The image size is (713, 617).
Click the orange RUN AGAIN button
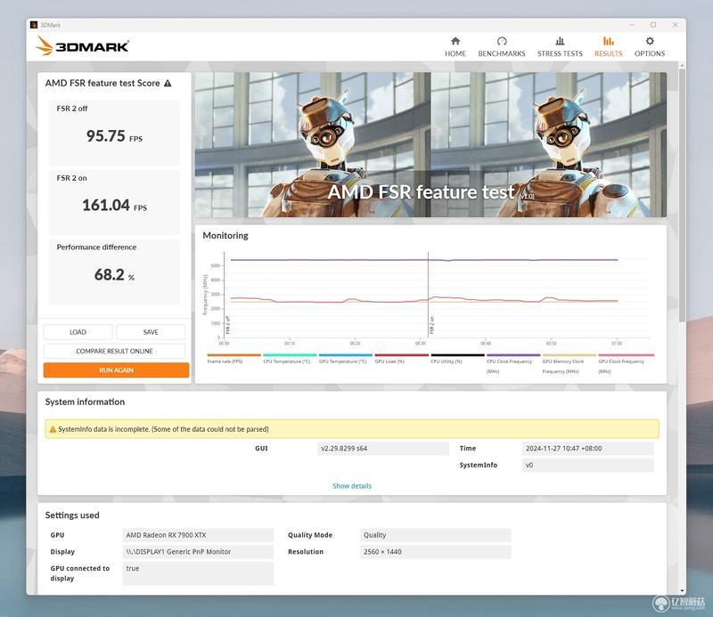[x=116, y=370]
